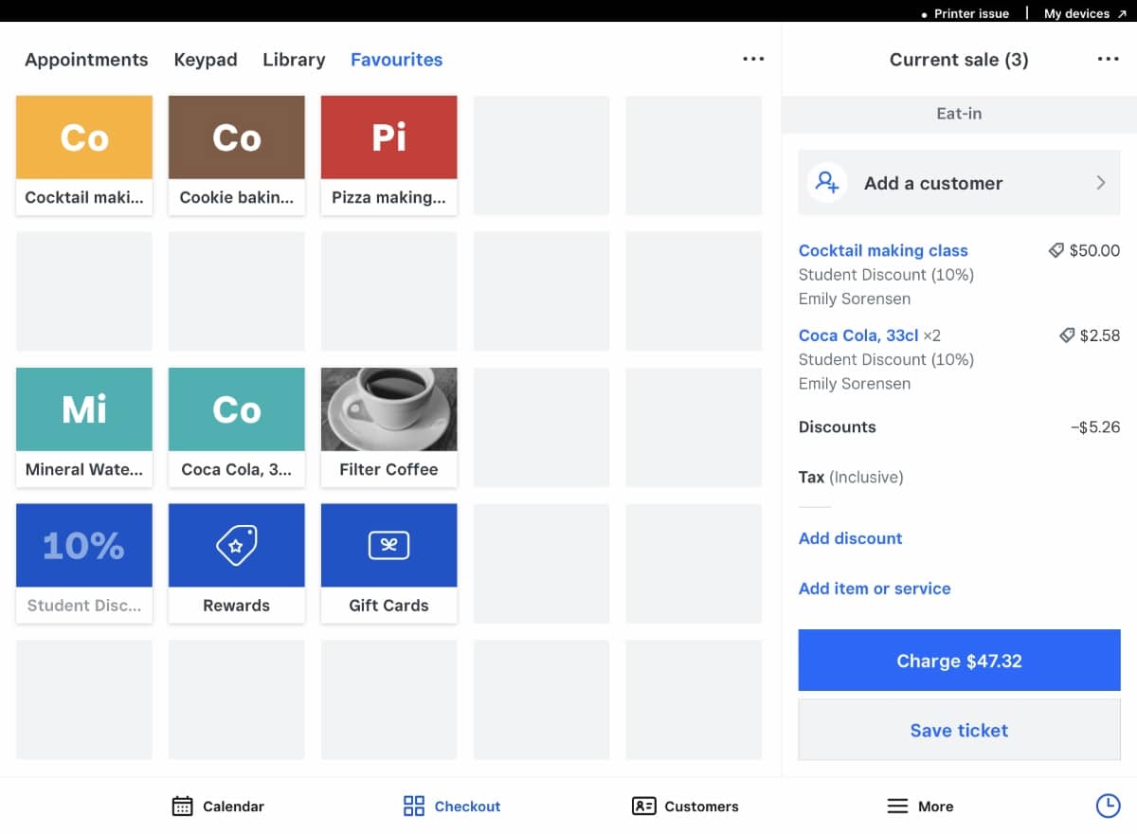Select the Favourites tab
Image resolution: width=1137 pixels, height=834 pixels.
pyautogui.click(x=396, y=60)
